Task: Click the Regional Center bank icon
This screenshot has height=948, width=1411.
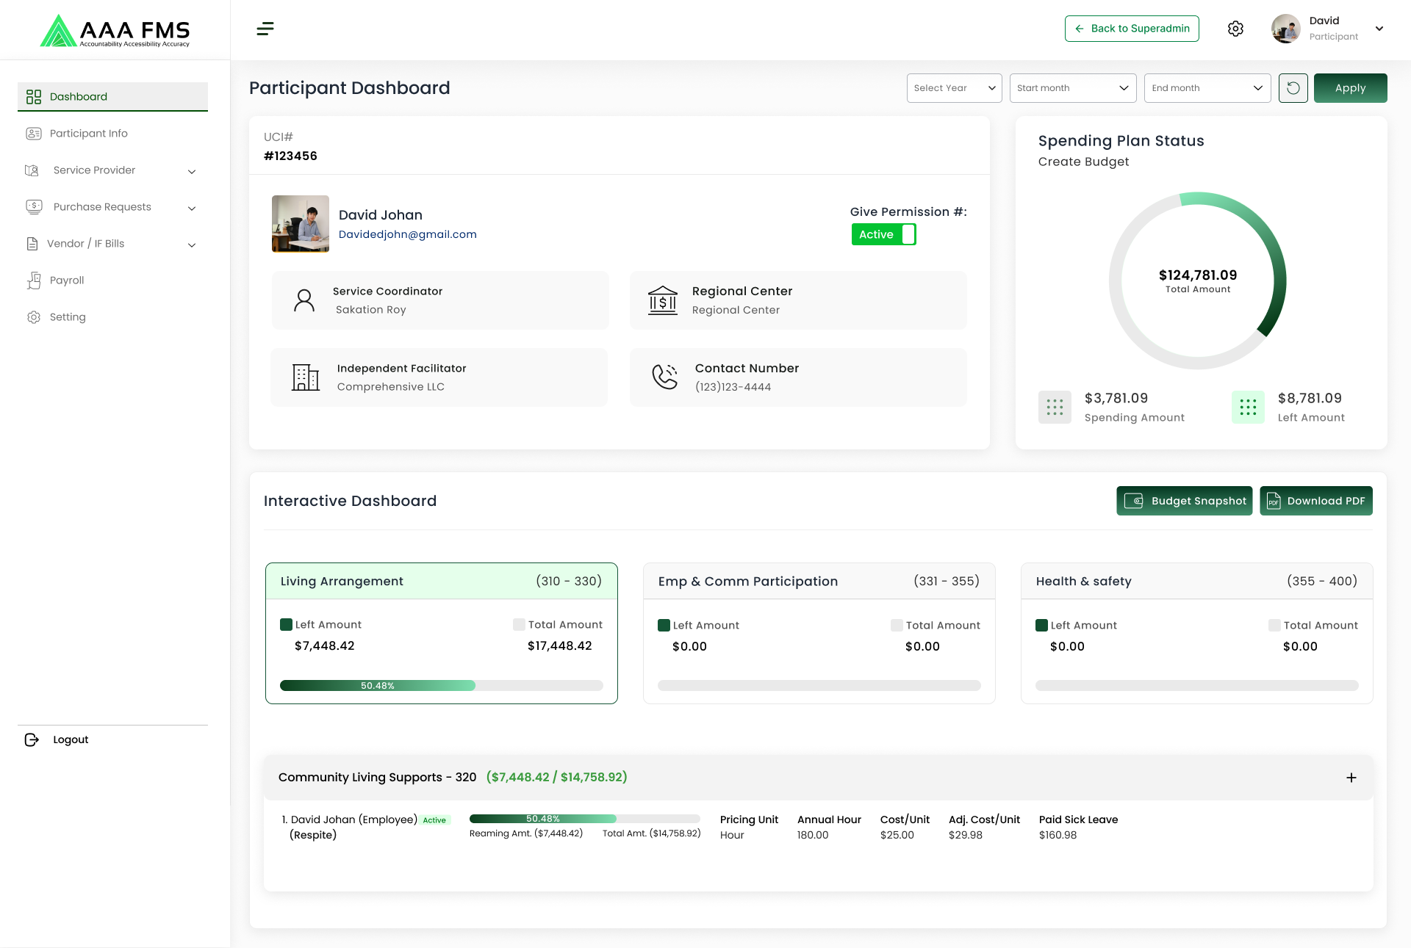Action: [662, 300]
